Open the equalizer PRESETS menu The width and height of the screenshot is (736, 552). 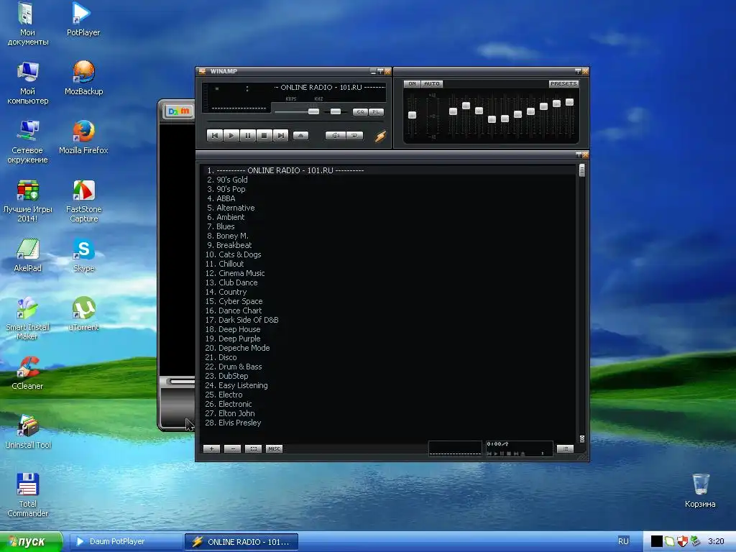click(x=563, y=83)
